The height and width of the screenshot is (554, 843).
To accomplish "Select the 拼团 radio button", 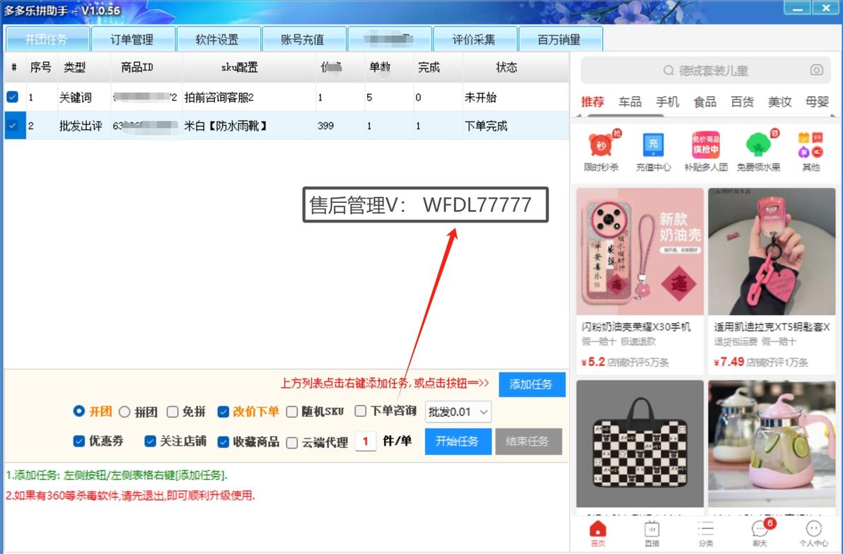I will click(124, 411).
